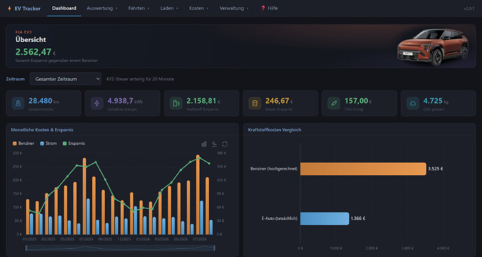The height and width of the screenshot is (257, 482).
Task: Click the chart data zoom range bar
Action: coord(120,248)
